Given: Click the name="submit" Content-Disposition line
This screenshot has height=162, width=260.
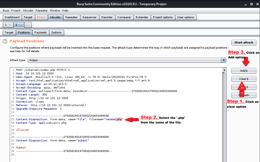Looking at the screenshot, I should (53, 140).
